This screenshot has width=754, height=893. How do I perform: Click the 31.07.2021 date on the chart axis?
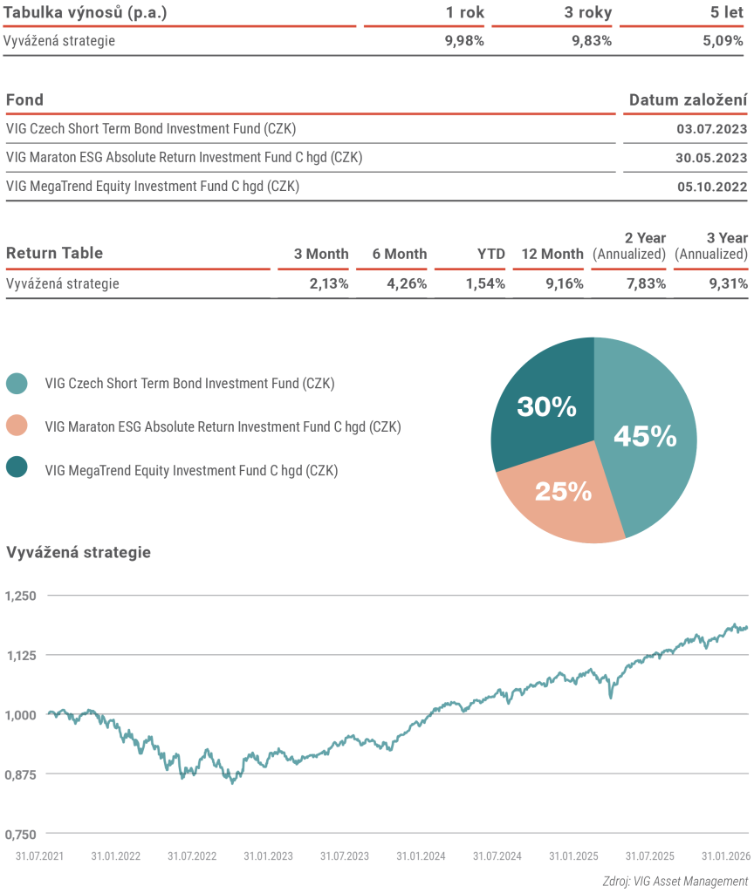41,856
